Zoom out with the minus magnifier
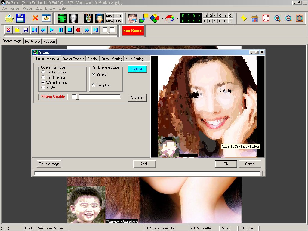Image resolution: width=308 pixels, height=231 pixels. 288,18
